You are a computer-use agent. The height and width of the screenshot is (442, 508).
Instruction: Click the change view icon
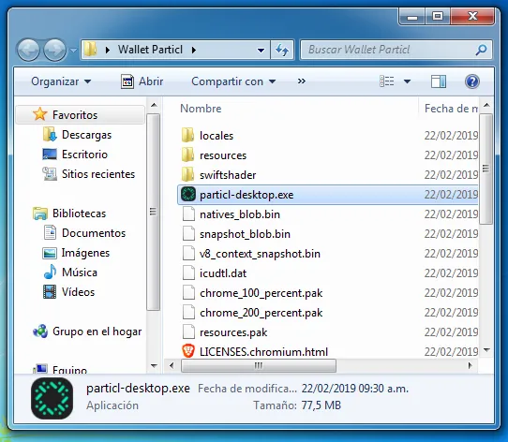(387, 81)
